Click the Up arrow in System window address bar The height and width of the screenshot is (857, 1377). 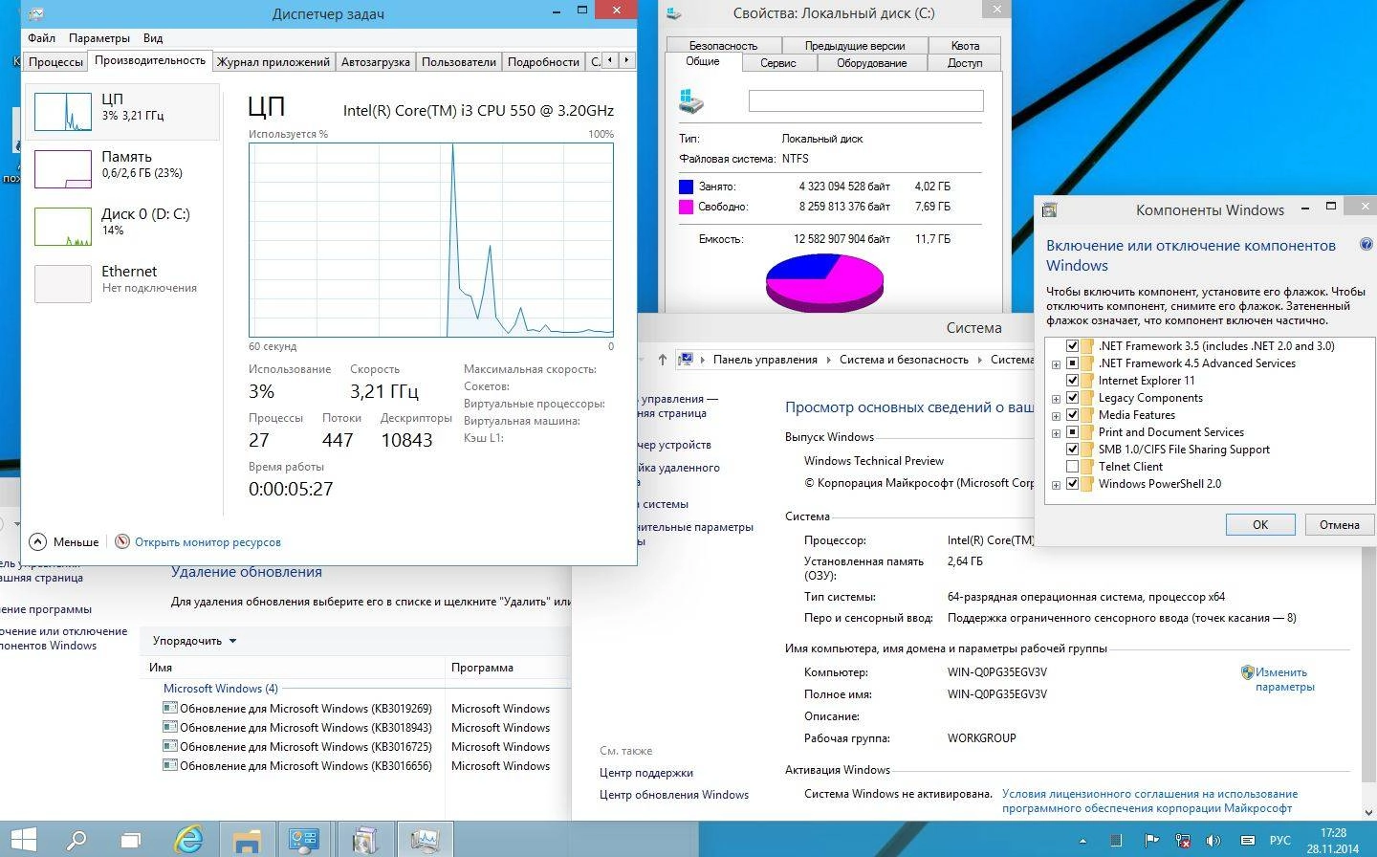tap(663, 360)
